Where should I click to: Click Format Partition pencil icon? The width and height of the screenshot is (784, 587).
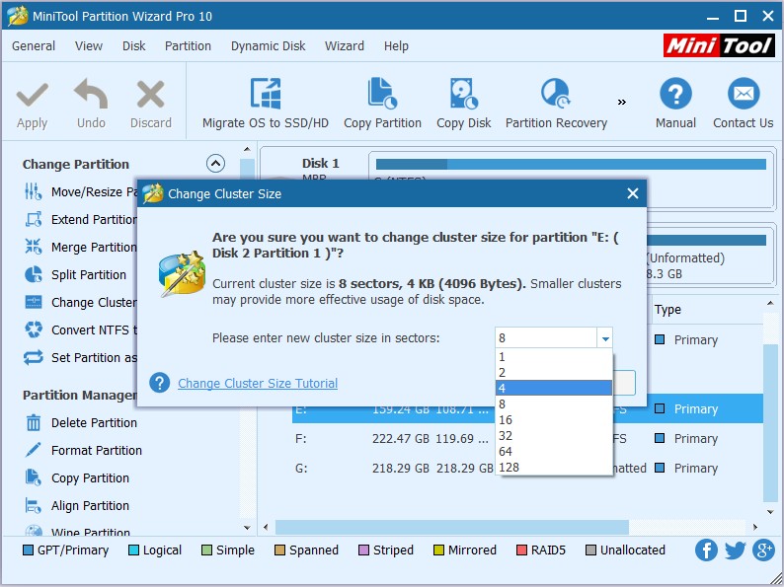(34, 450)
